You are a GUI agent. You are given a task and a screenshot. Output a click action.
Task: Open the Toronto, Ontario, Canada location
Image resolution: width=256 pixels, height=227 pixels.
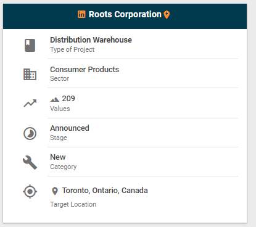pyautogui.click(x=105, y=191)
